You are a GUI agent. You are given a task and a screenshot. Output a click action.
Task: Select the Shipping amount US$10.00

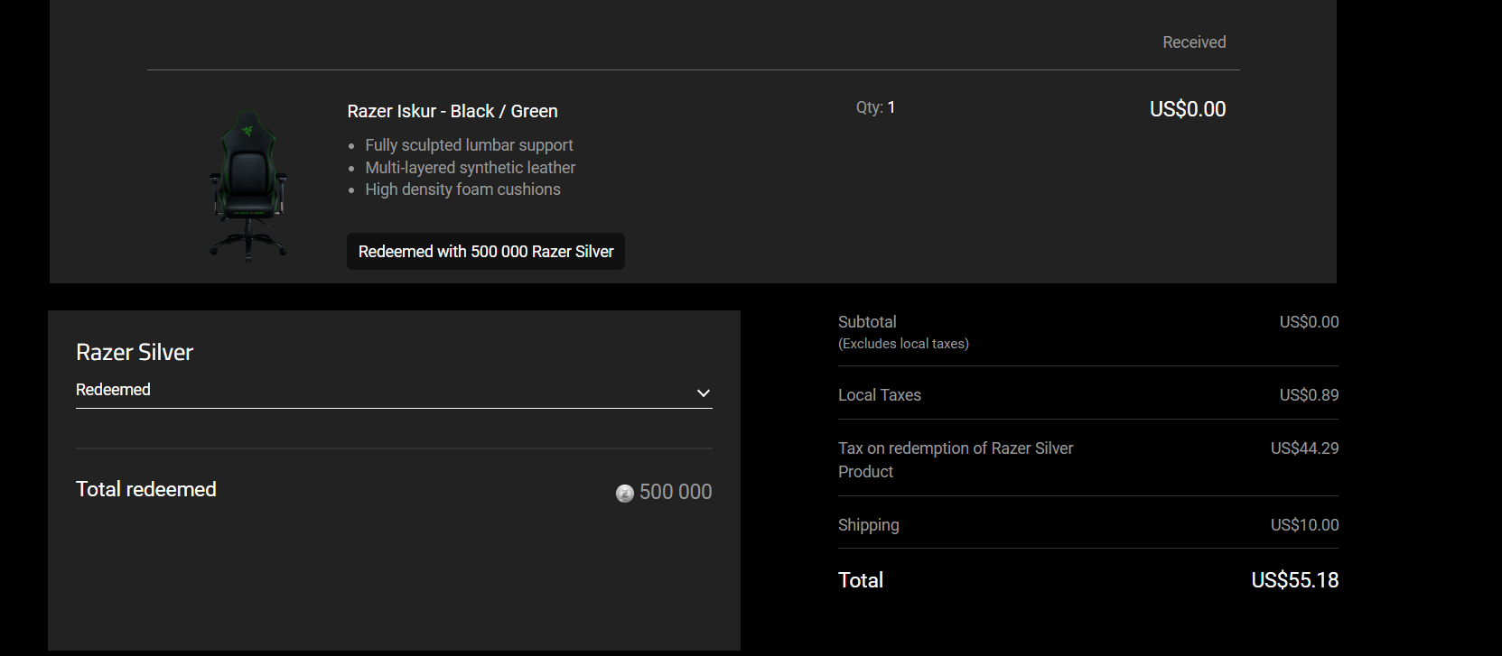click(x=1304, y=525)
